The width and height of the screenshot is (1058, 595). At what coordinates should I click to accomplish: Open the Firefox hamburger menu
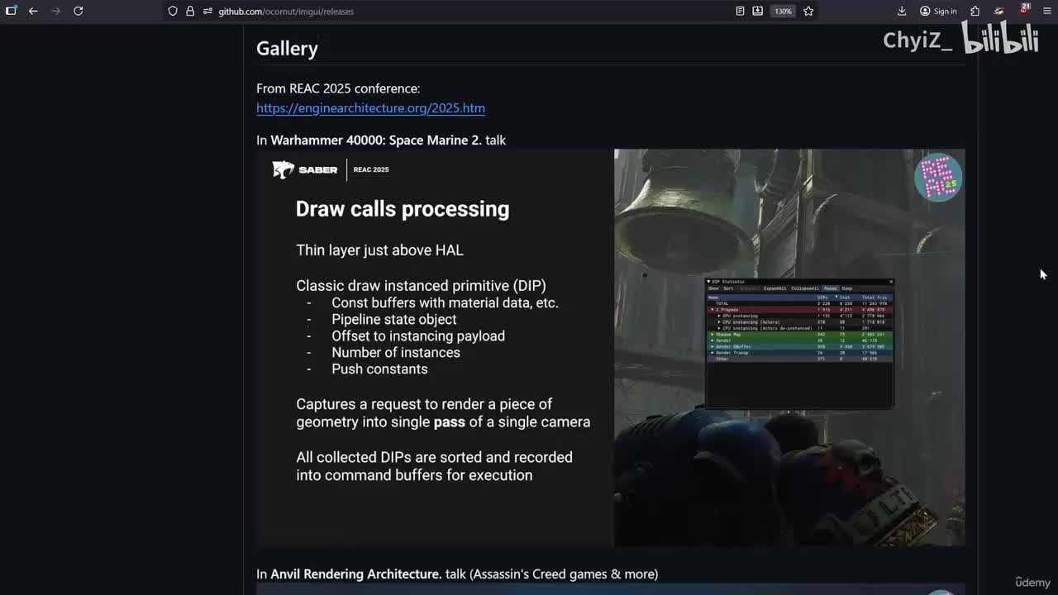coord(1047,11)
